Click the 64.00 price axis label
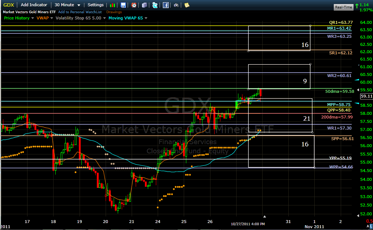 [x=366, y=22]
